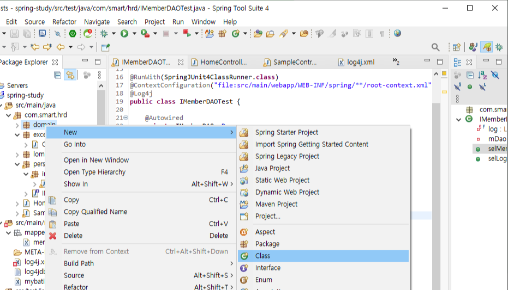
Task: Open the Window menu
Action: [x=204, y=22]
